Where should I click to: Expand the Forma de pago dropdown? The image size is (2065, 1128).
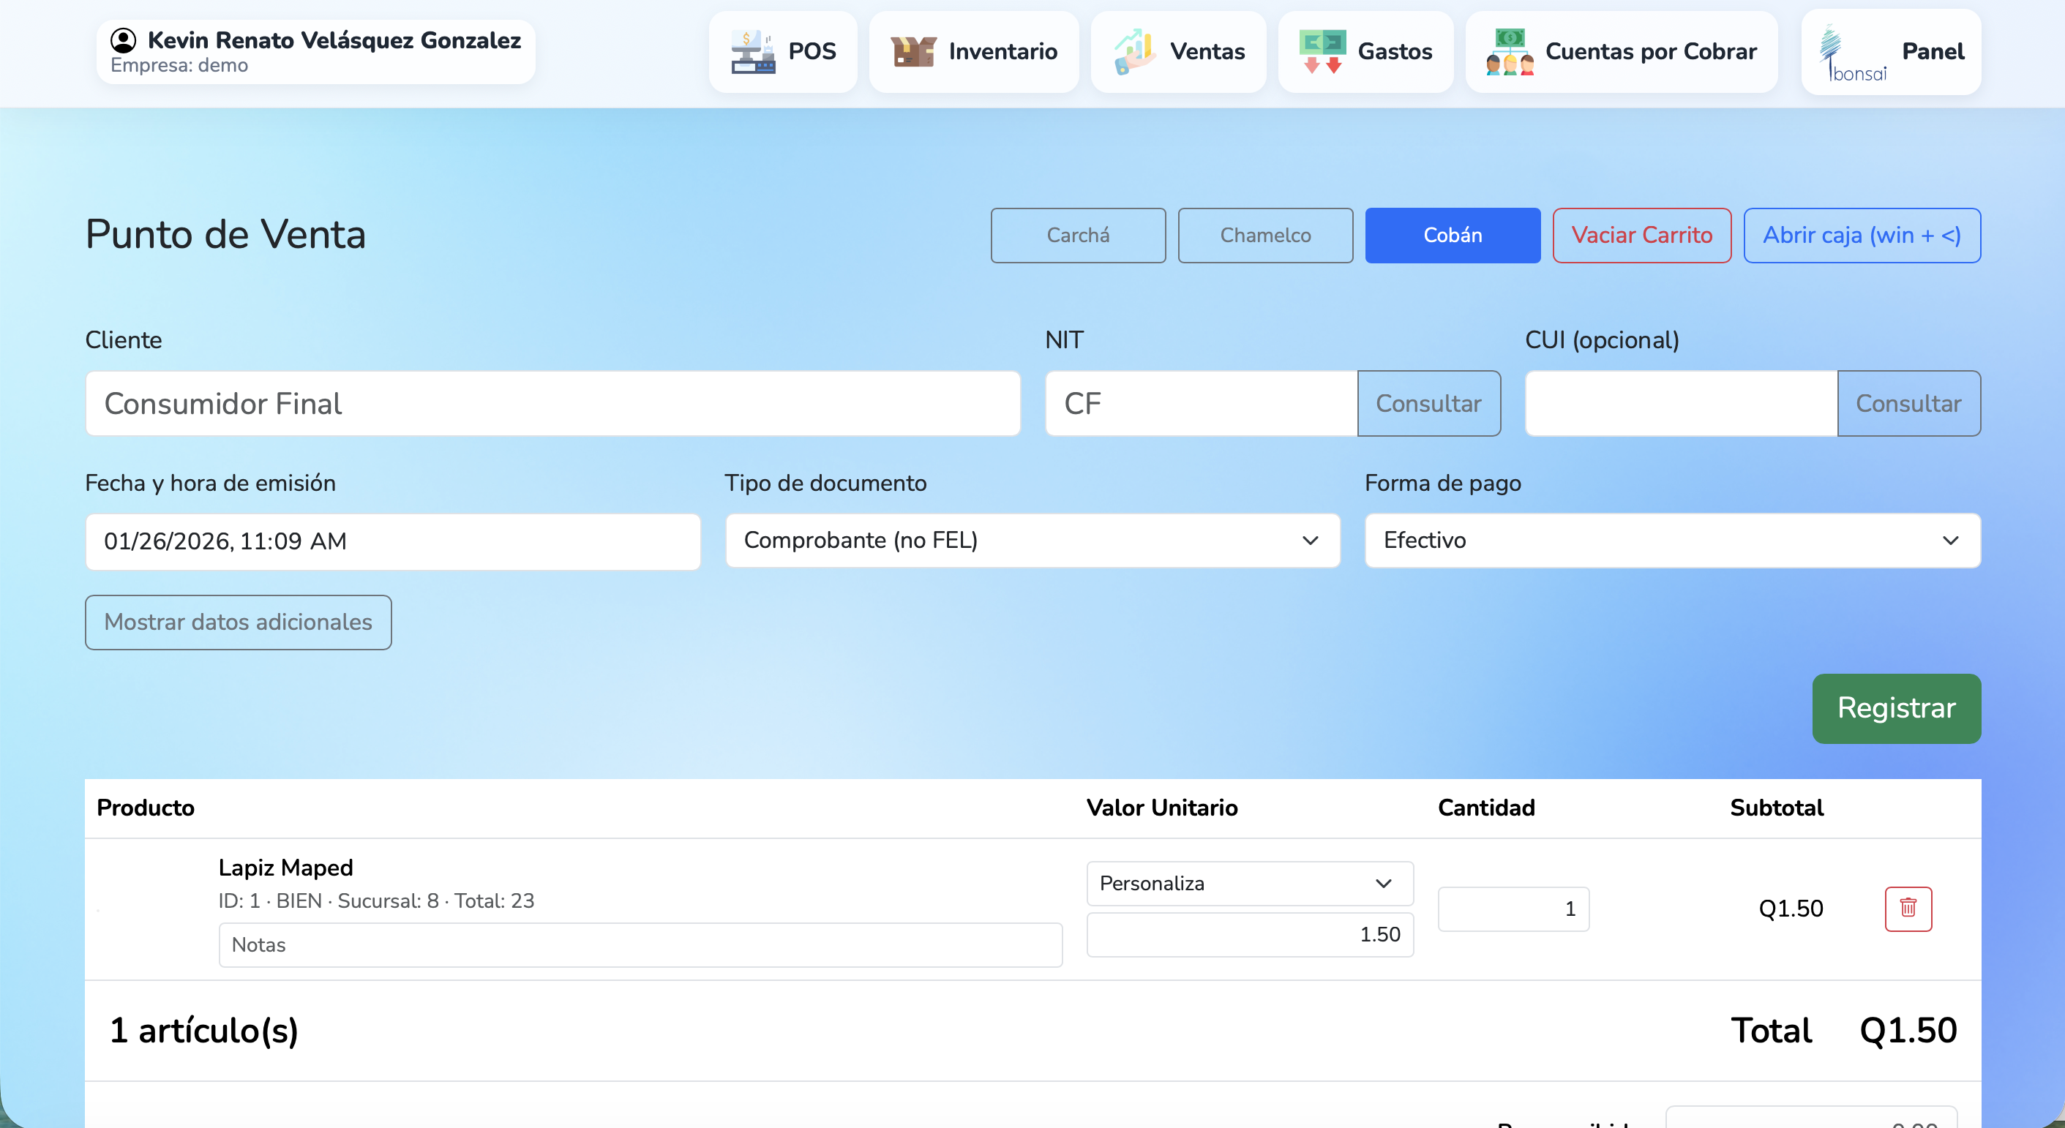click(x=1671, y=540)
